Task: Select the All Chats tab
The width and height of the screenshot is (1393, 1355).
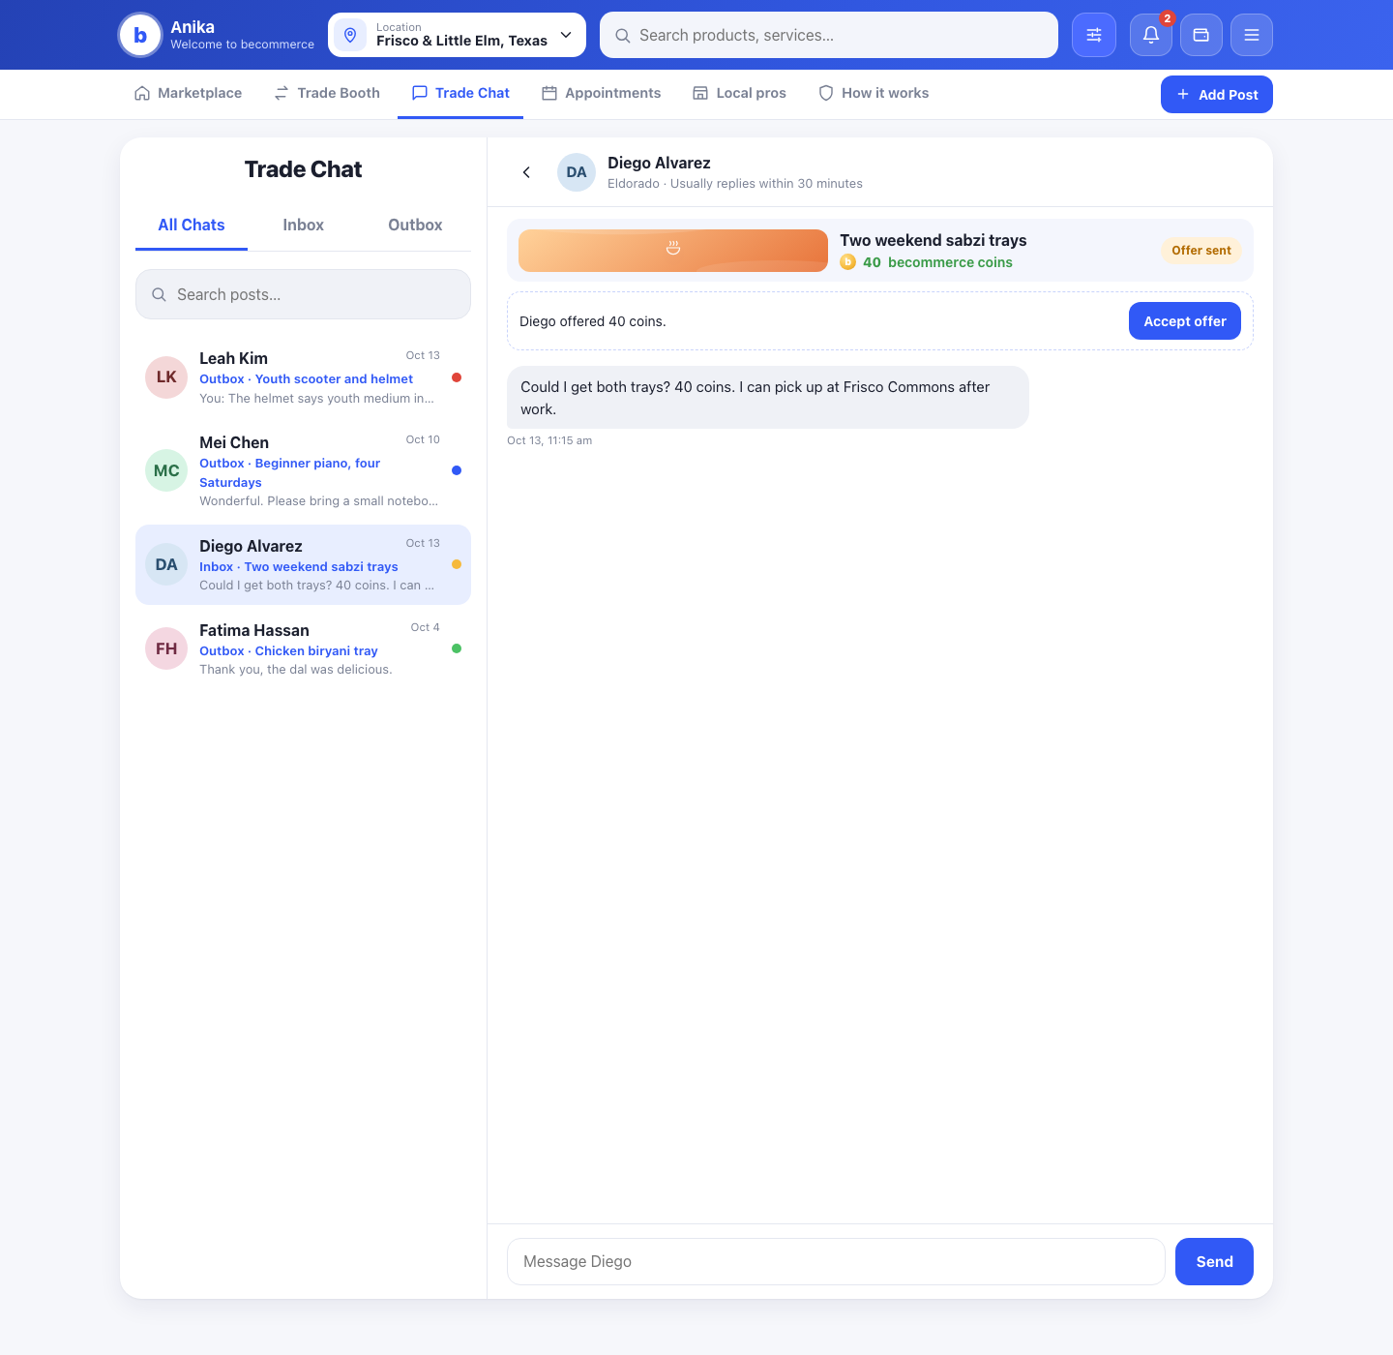Action: (x=192, y=225)
